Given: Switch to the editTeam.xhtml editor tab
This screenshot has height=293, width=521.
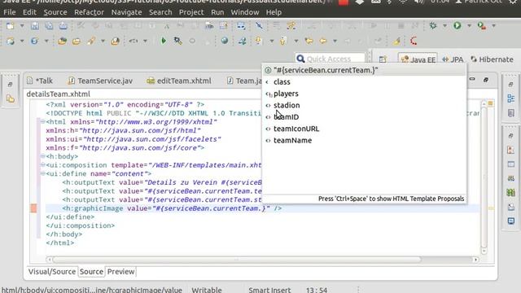Looking at the screenshot, I should click(x=179, y=81).
